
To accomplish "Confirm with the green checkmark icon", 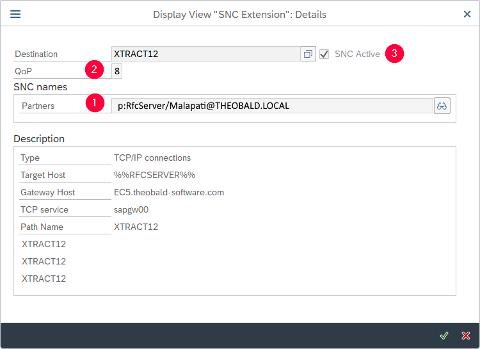I will coord(444,336).
